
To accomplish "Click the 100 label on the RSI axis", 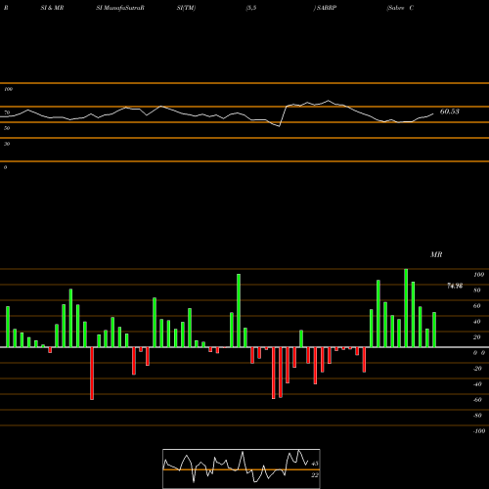I will click(8, 89).
